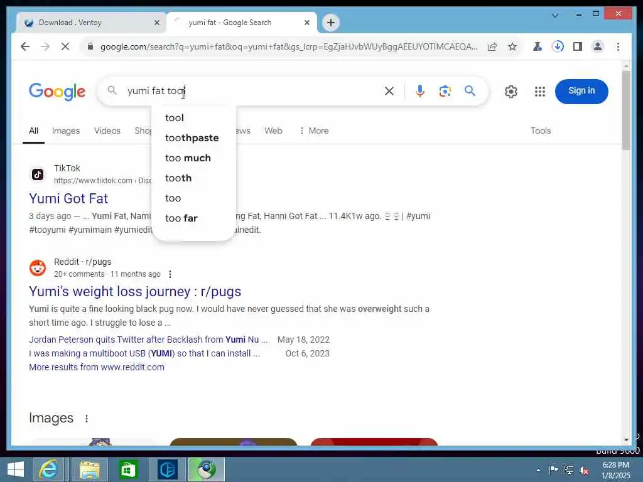Click the TikTok result favicon
The width and height of the screenshot is (643, 482).
coord(38,174)
